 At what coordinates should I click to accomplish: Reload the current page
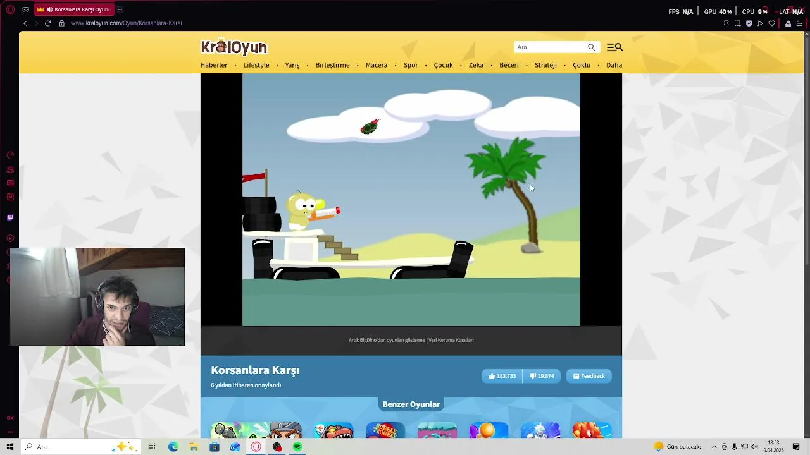pyautogui.click(x=47, y=23)
